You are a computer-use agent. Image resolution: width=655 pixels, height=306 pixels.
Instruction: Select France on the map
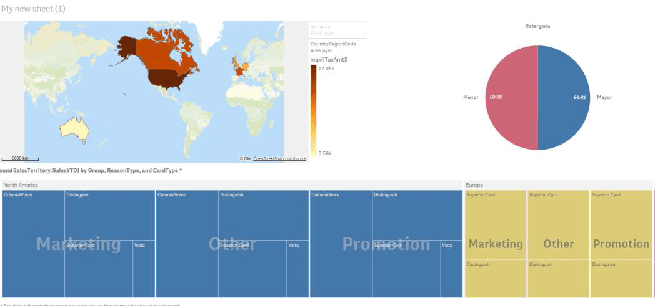coord(239,72)
